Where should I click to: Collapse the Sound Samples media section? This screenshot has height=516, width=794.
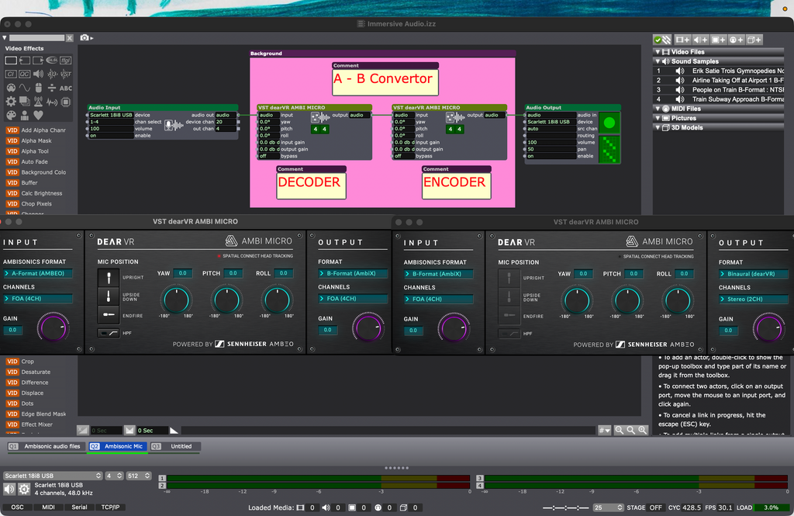click(x=658, y=61)
